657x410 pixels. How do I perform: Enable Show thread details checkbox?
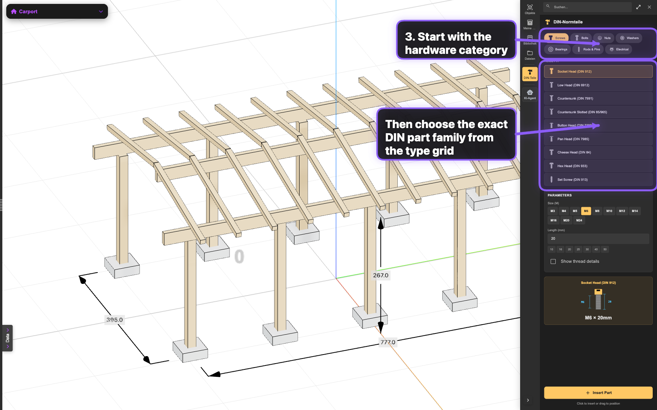[553, 262]
